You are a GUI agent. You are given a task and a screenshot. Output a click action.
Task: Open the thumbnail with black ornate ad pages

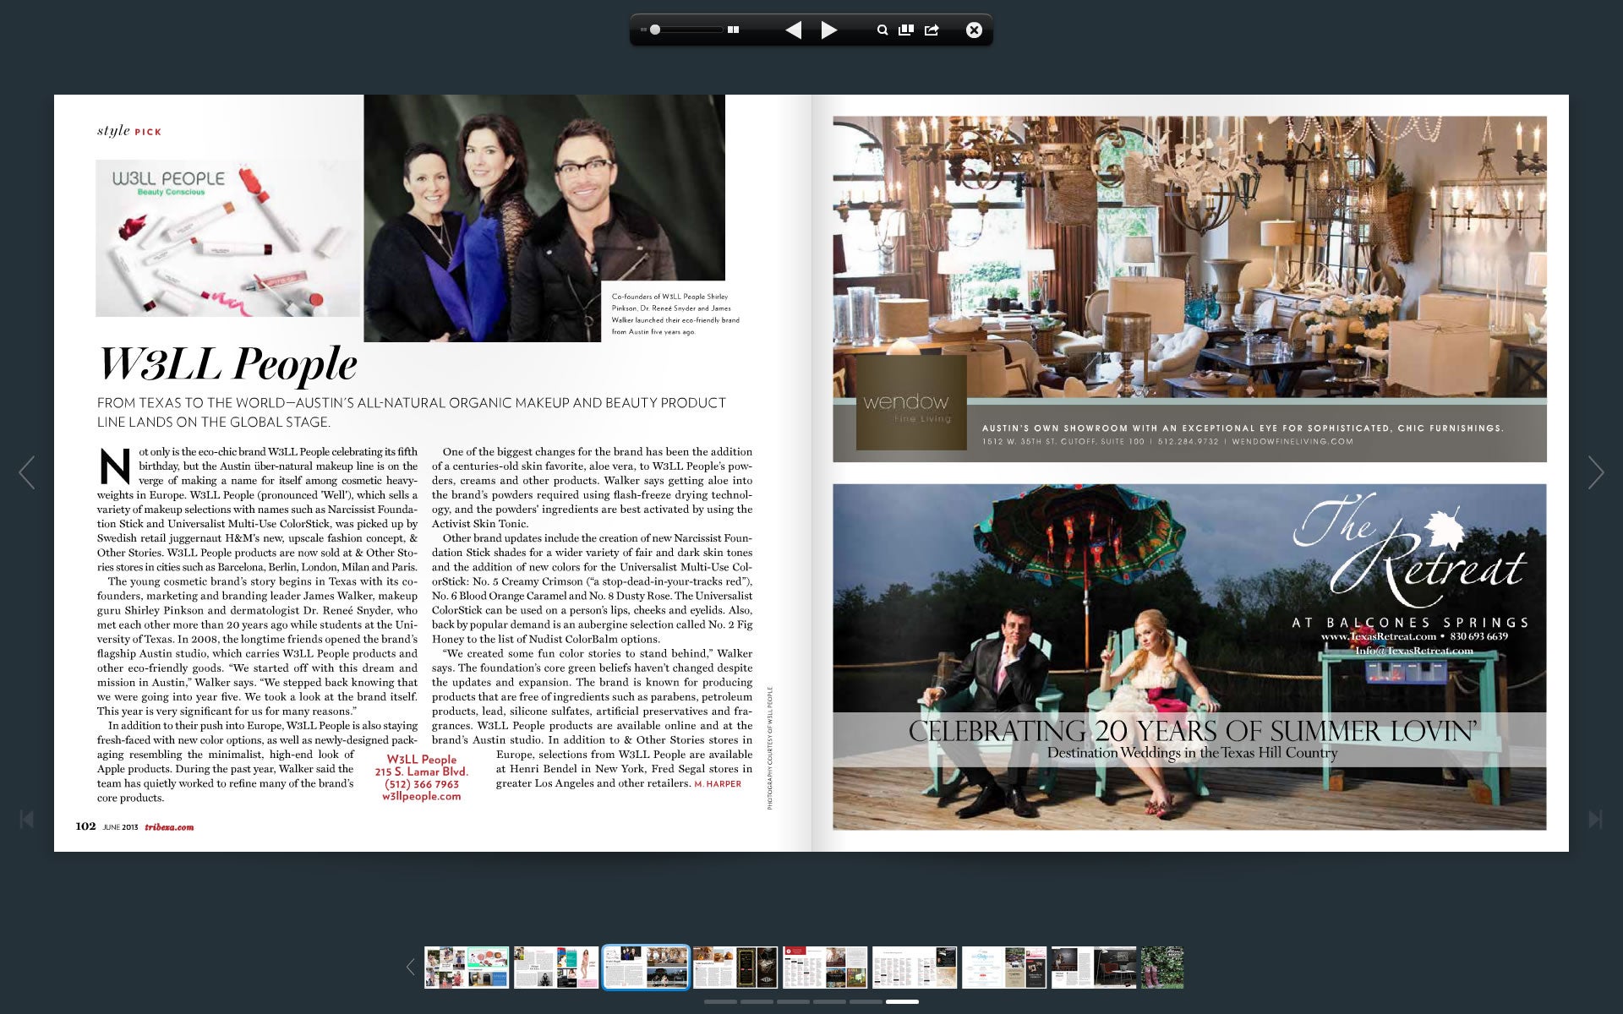735,968
